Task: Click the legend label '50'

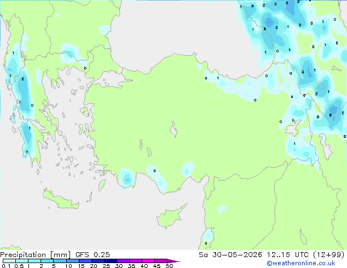Action: coord(170,266)
